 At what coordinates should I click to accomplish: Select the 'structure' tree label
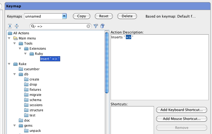36,110
